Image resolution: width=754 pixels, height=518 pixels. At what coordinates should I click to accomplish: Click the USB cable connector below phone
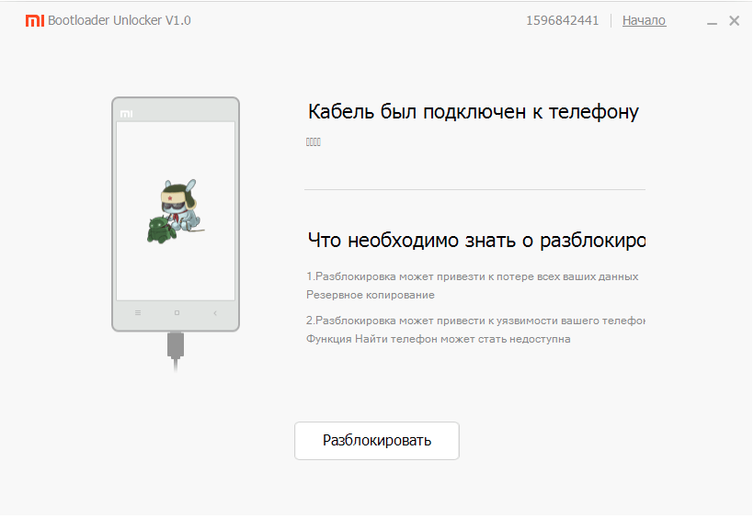(x=176, y=346)
